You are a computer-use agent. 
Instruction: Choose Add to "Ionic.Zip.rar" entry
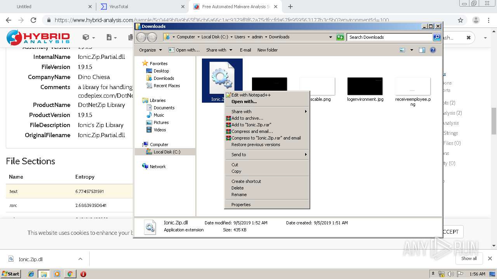267,125
